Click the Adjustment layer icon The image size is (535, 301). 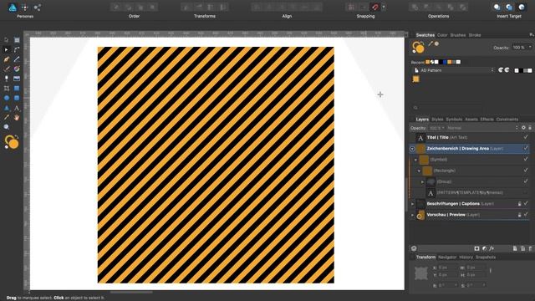484,248
